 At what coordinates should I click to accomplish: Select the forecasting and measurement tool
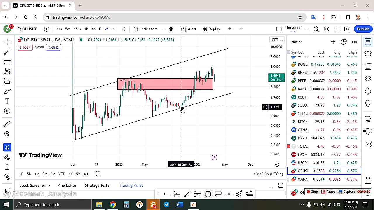7,81
